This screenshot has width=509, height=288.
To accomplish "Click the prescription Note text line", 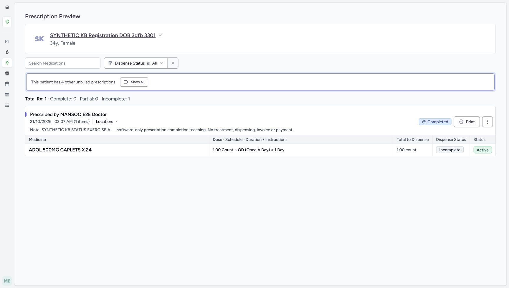I will tap(162, 130).
